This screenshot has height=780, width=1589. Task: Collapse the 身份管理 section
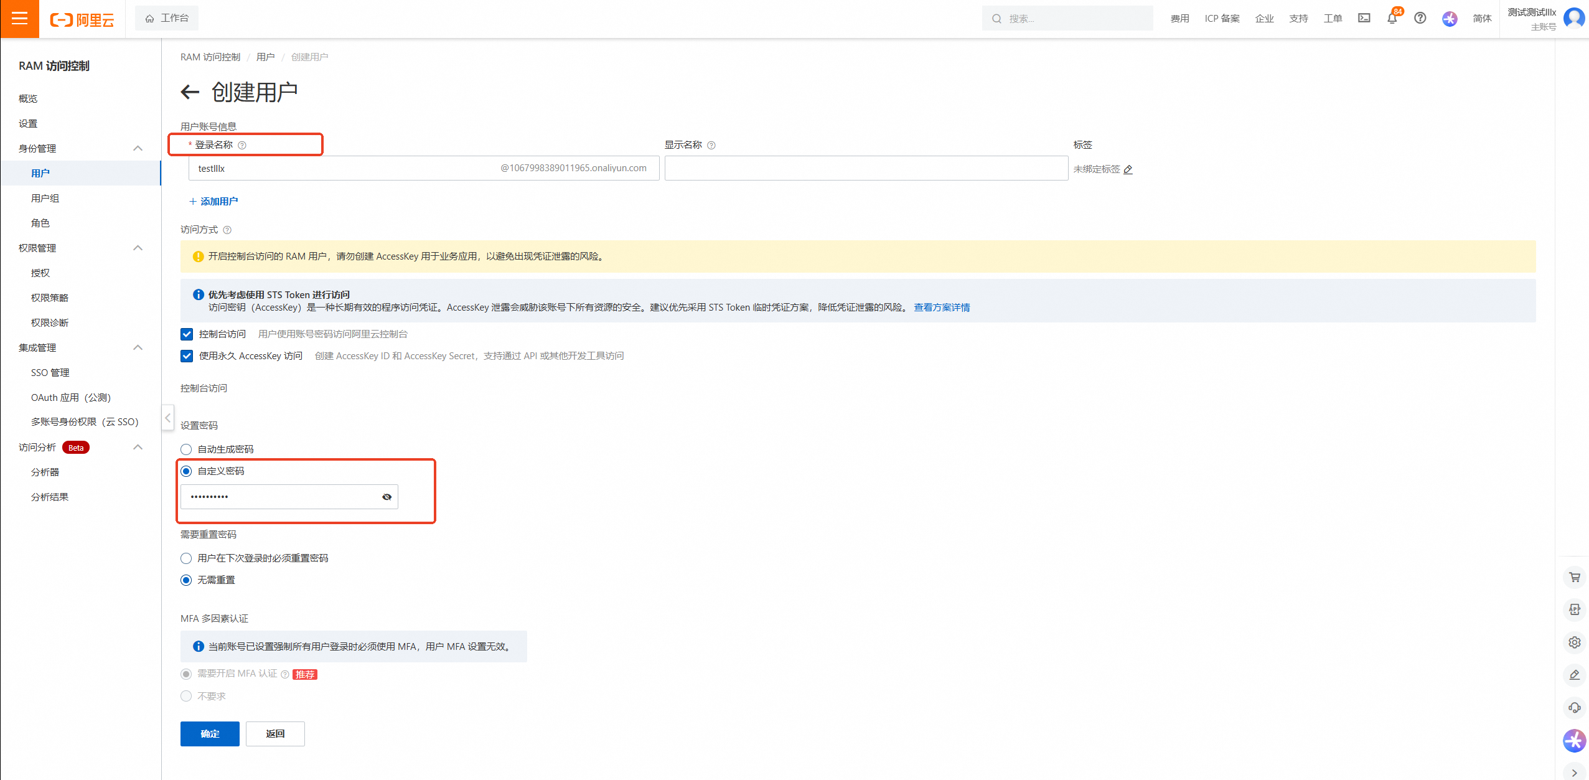click(138, 148)
